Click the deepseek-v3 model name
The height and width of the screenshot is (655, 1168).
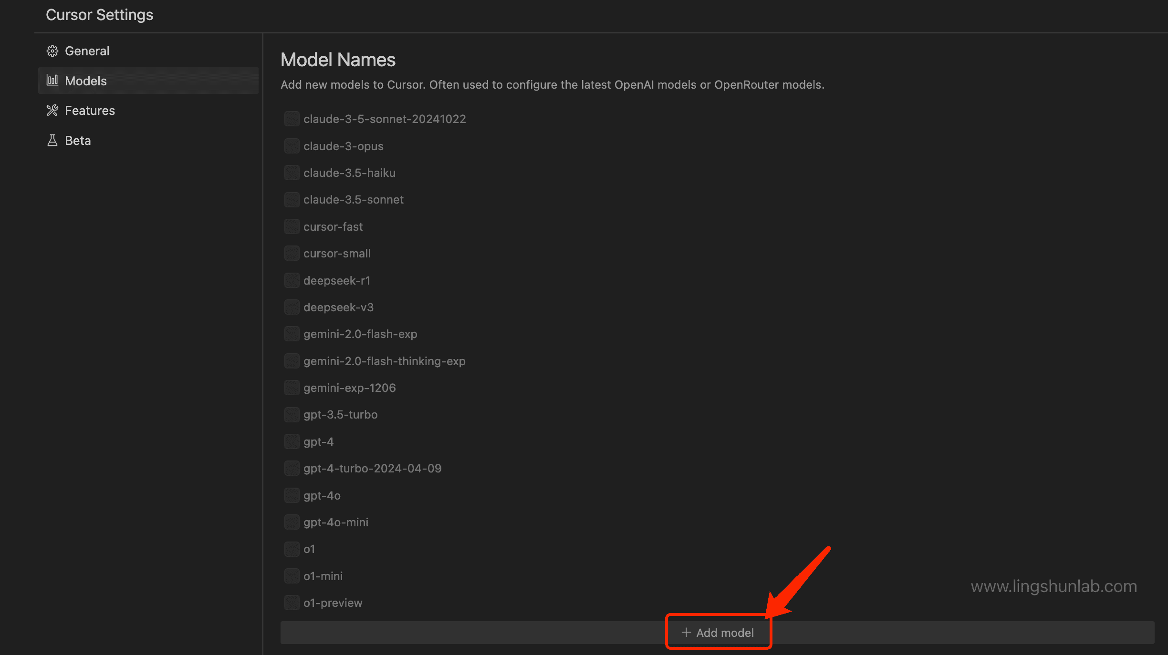(338, 307)
